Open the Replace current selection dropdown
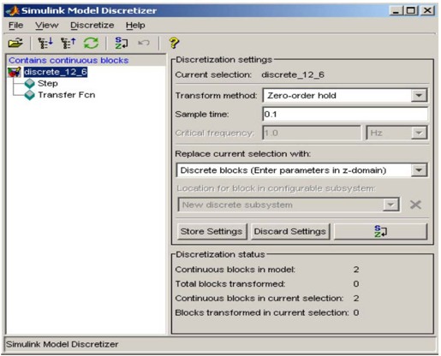 [419, 170]
